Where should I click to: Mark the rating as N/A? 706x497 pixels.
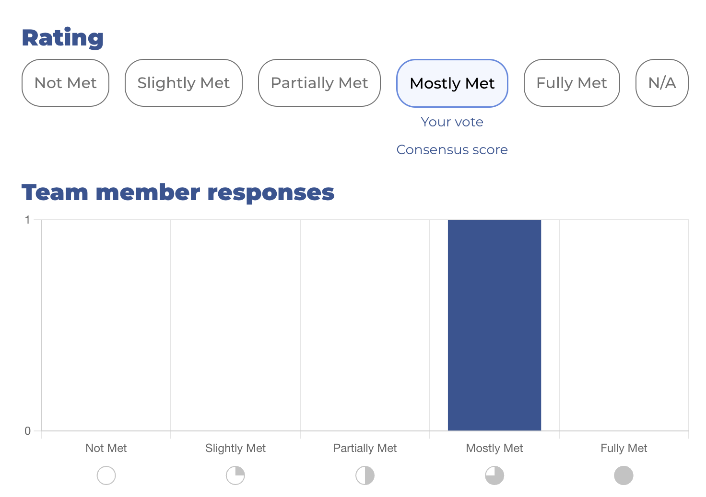click(662, 83)
